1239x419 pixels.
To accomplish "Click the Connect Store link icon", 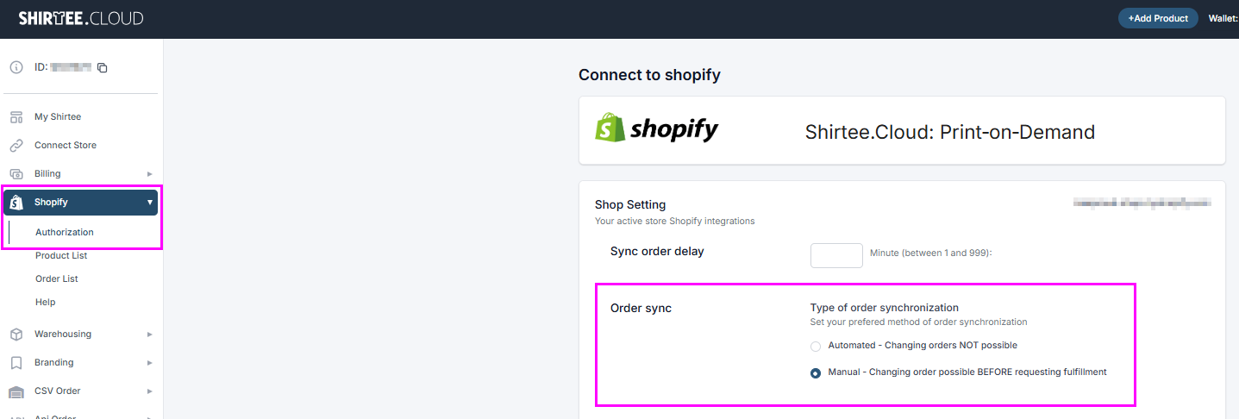I will click(x=16, y=145).
